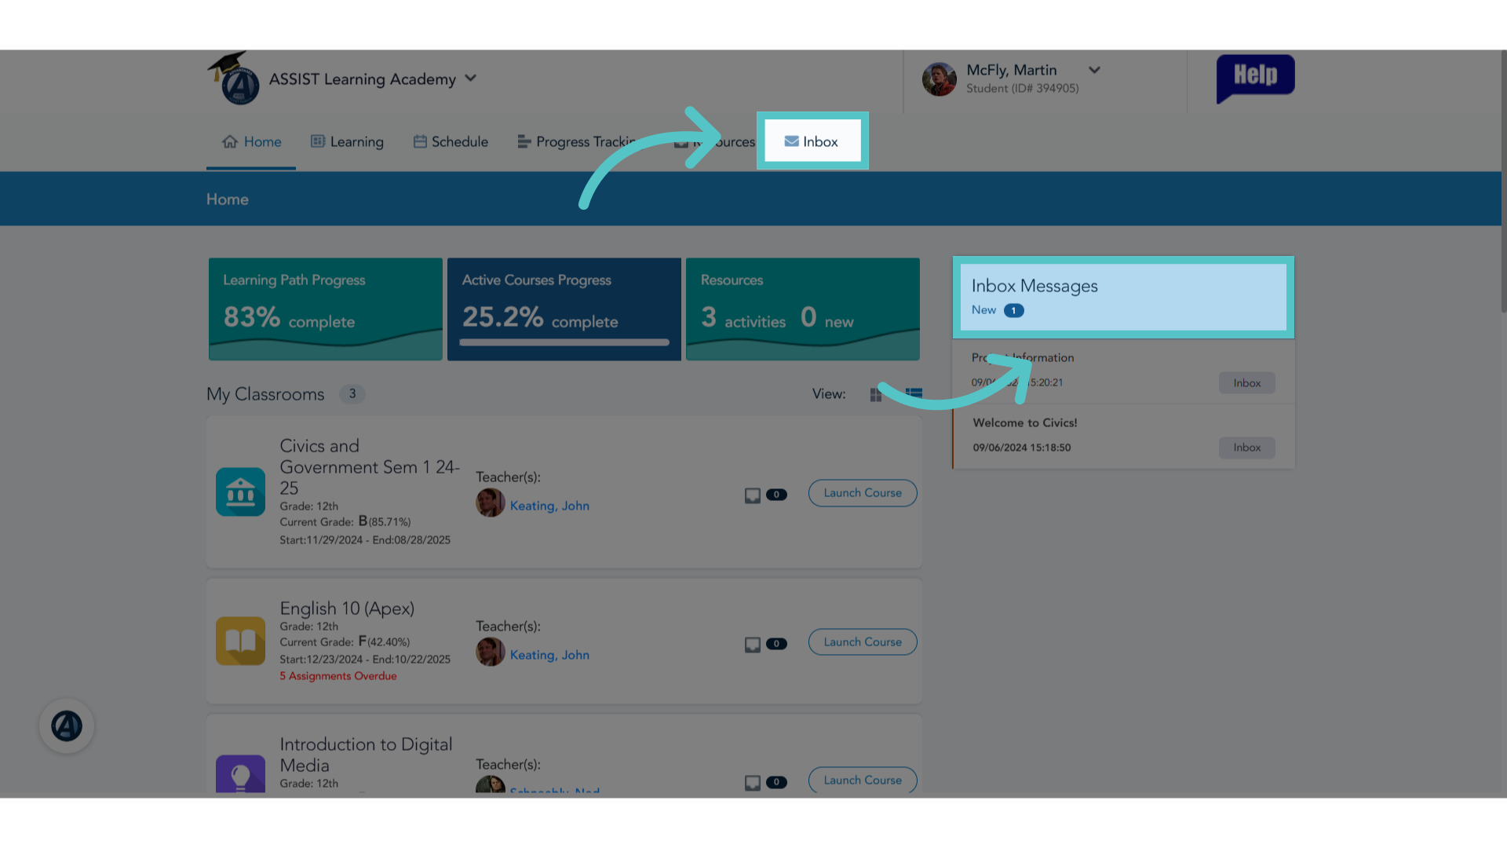Switch classrooms to list view

tap(914, 394)
